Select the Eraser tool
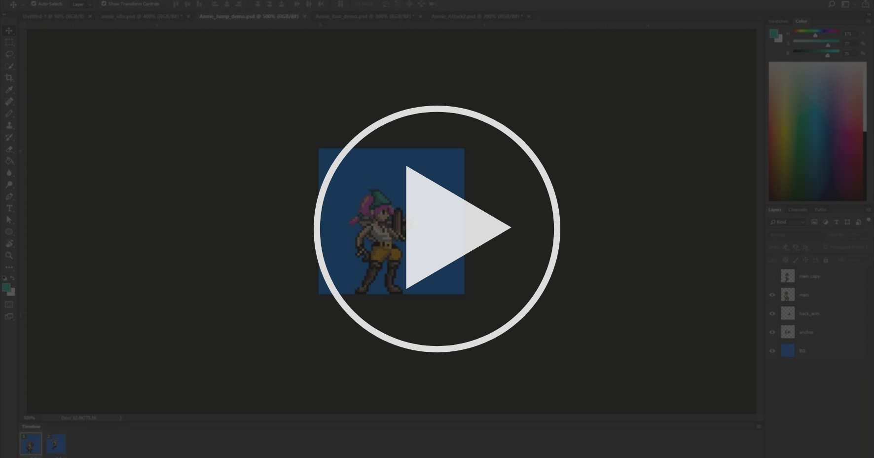Screen dimensions: 874x458 (9, 149)
